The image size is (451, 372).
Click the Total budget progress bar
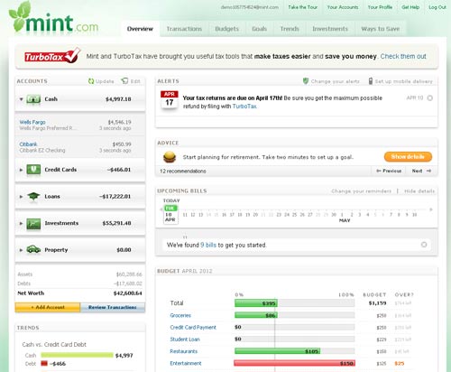tap(294, 303)
